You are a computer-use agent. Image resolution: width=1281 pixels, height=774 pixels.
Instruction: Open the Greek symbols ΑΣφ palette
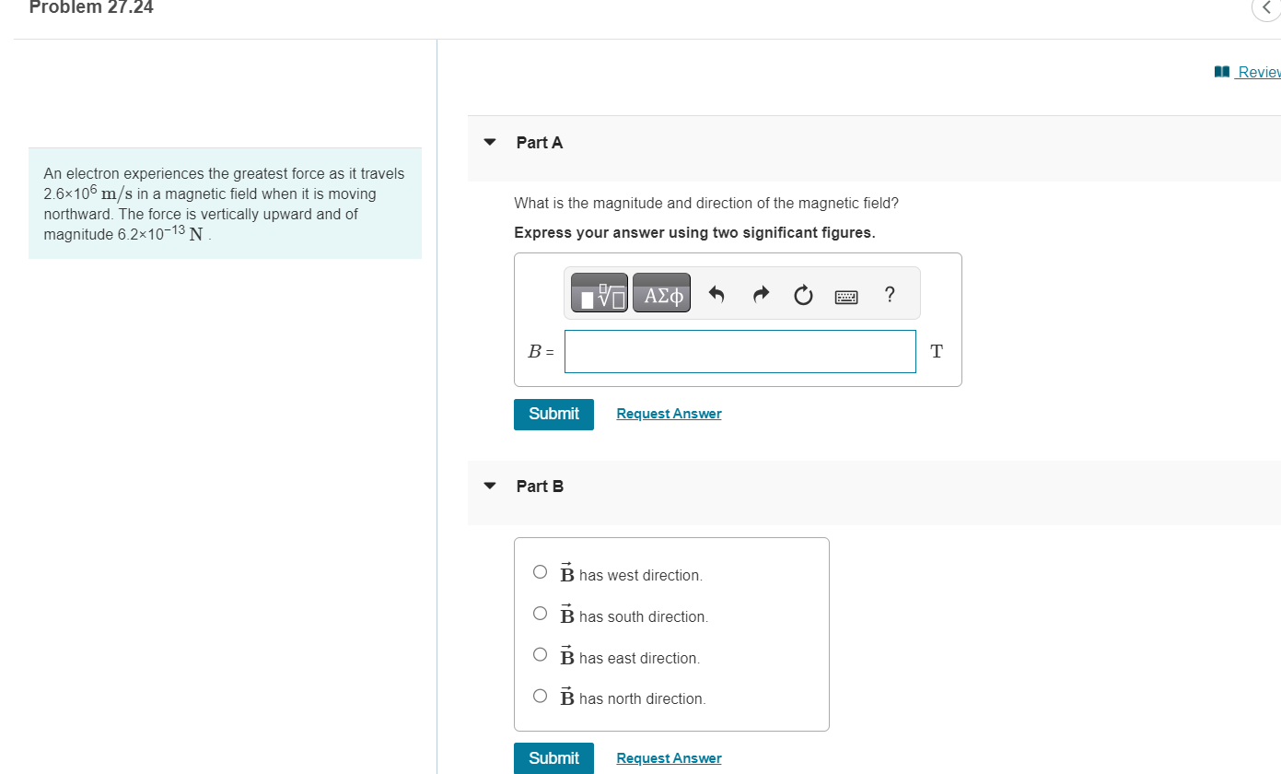[x=661, y=292]
